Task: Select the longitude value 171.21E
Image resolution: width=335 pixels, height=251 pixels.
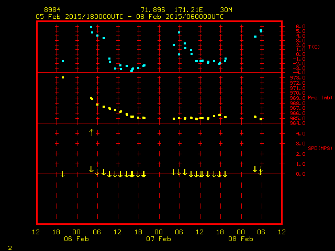Action: click(188, 10)
